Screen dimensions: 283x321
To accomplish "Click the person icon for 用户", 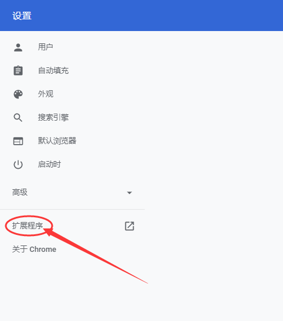I will 18,47.
